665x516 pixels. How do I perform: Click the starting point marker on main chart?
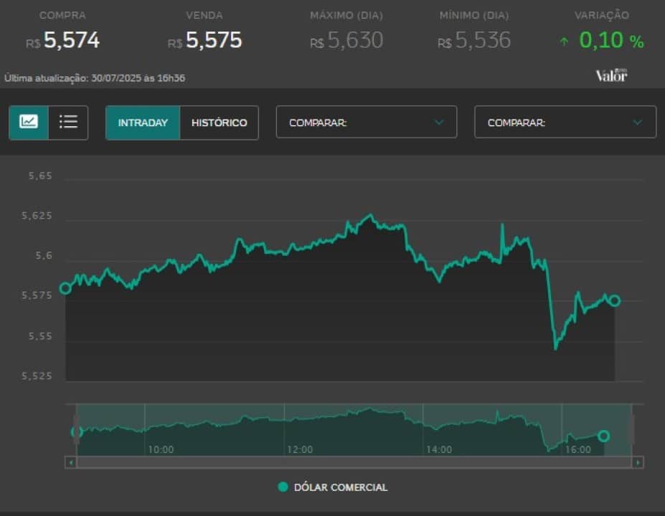(65, 289)
